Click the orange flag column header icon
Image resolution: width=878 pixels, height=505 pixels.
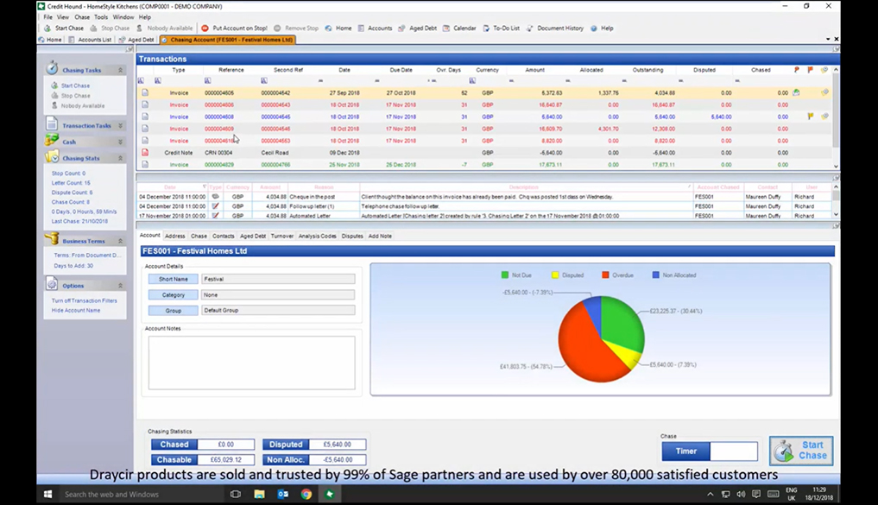[811, 70]
